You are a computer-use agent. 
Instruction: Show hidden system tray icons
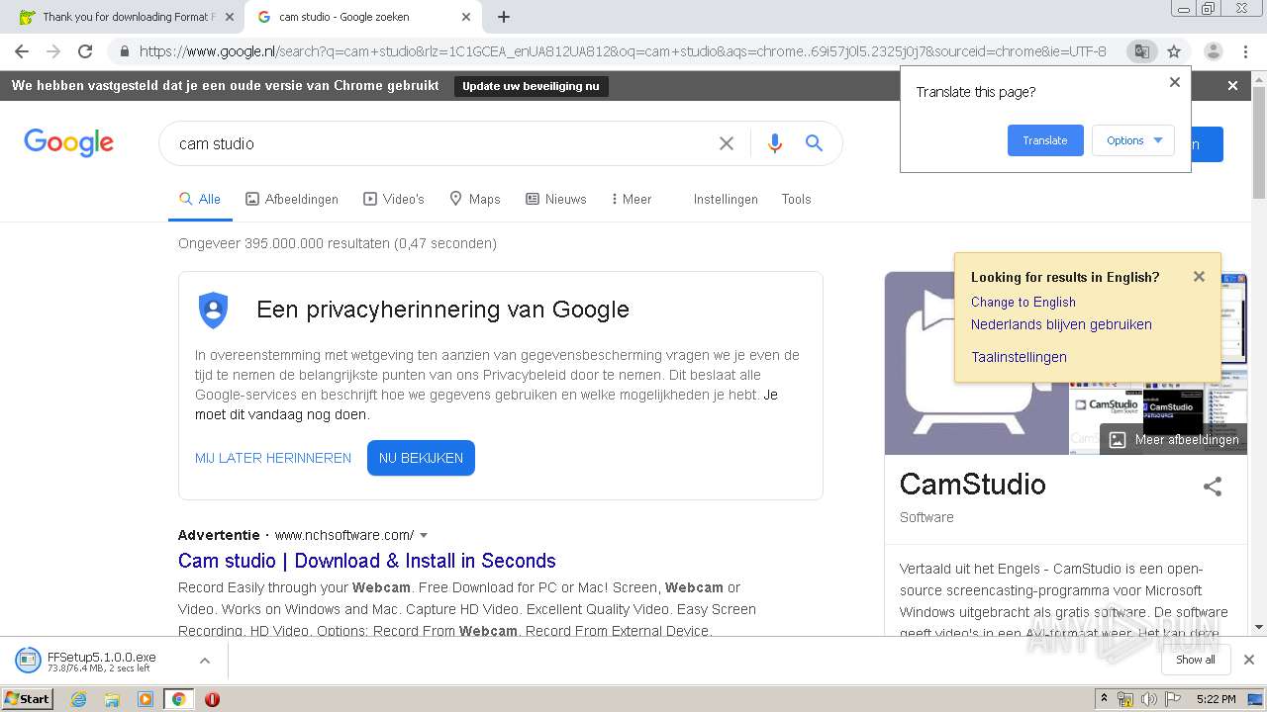[x=1105, y=699]
